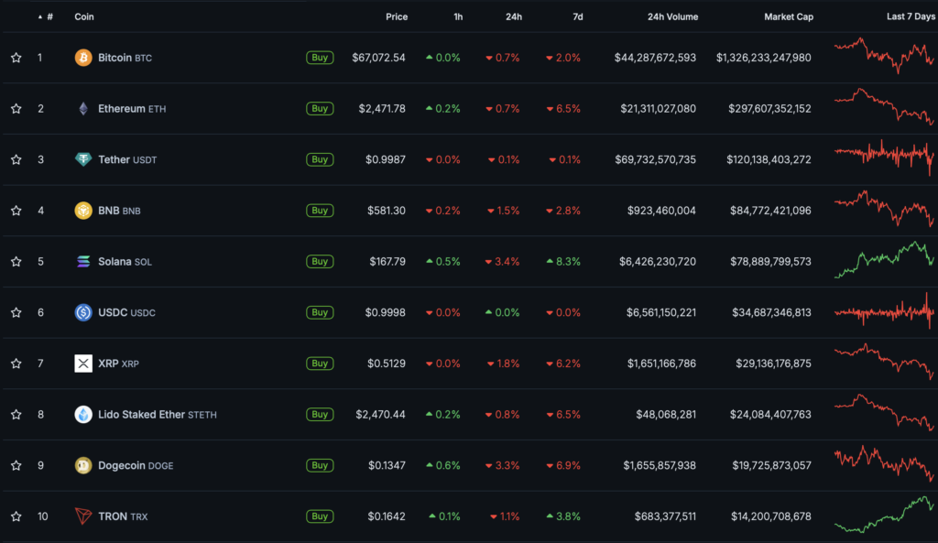The height and width of the screenshot is (543, 938).
Task: Click the Bitcoin coin logo icon
Action: [83, 58]
